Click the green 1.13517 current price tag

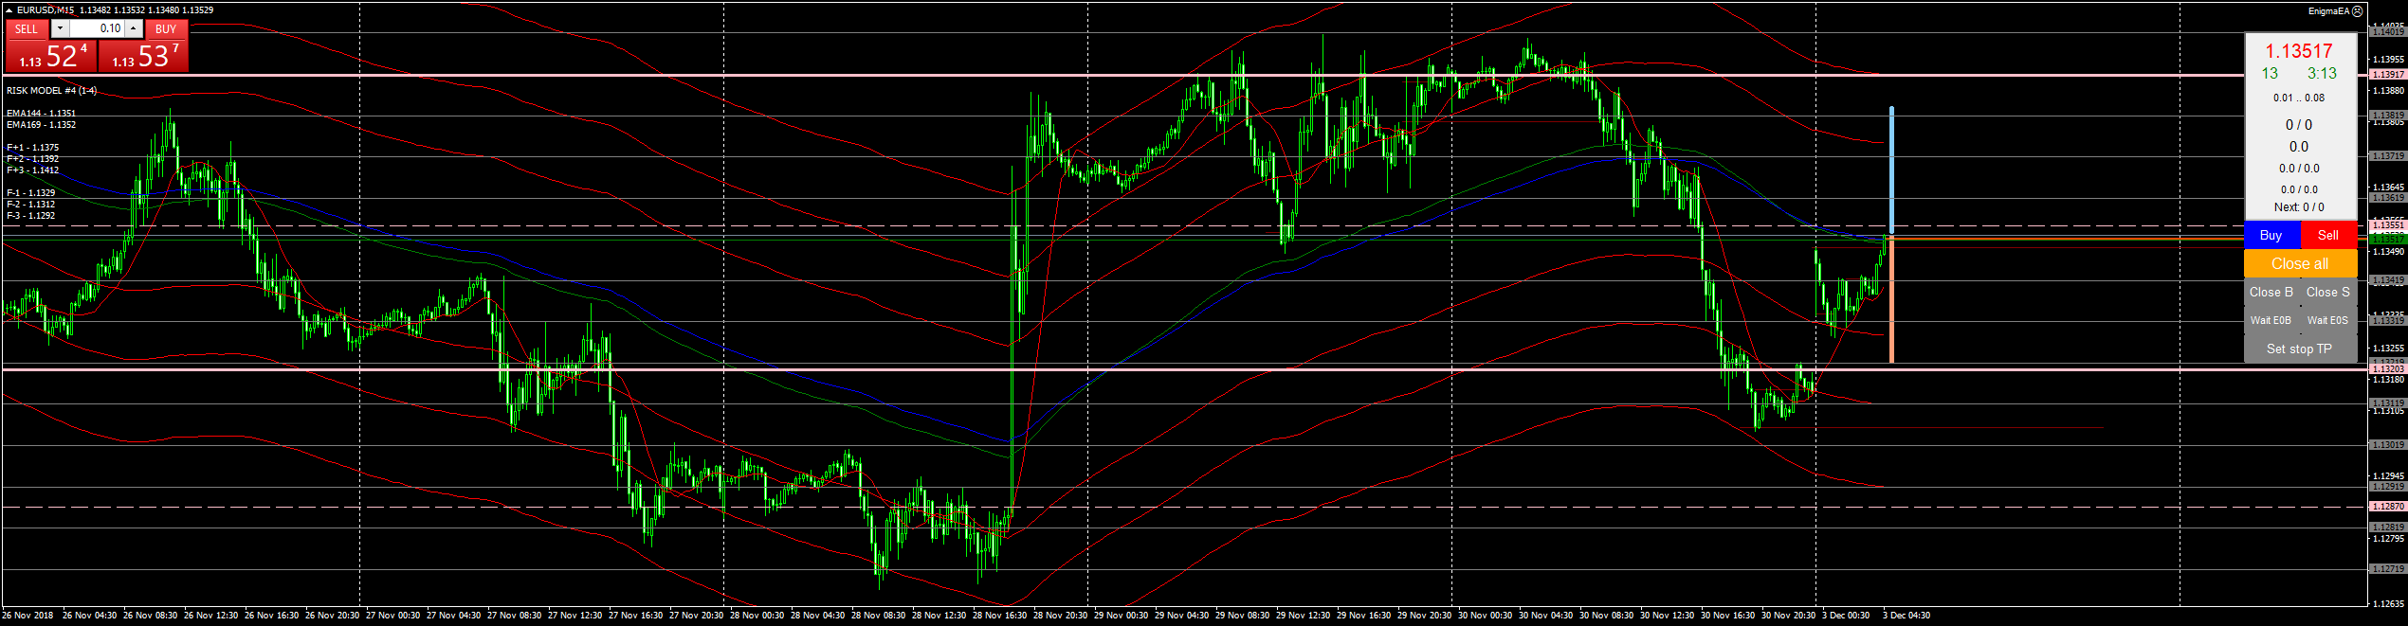tap(2387, 239)
